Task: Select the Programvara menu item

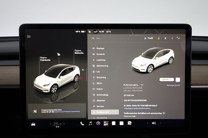Action: pyautogui.click(x=105, y=112)
